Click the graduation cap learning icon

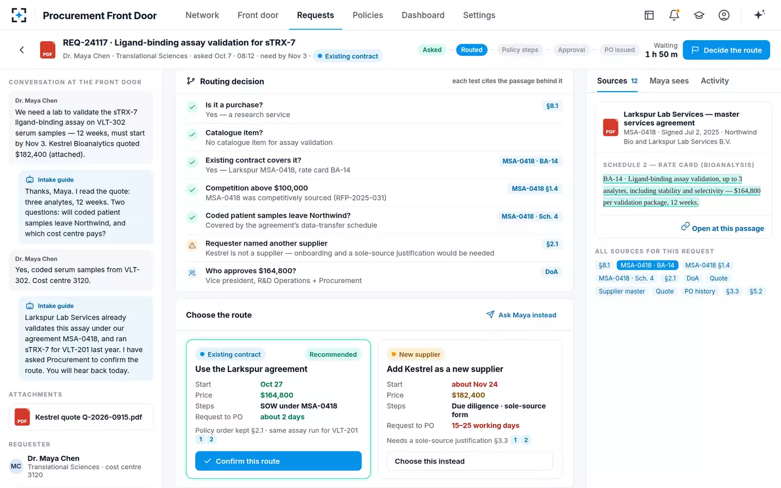699,15
